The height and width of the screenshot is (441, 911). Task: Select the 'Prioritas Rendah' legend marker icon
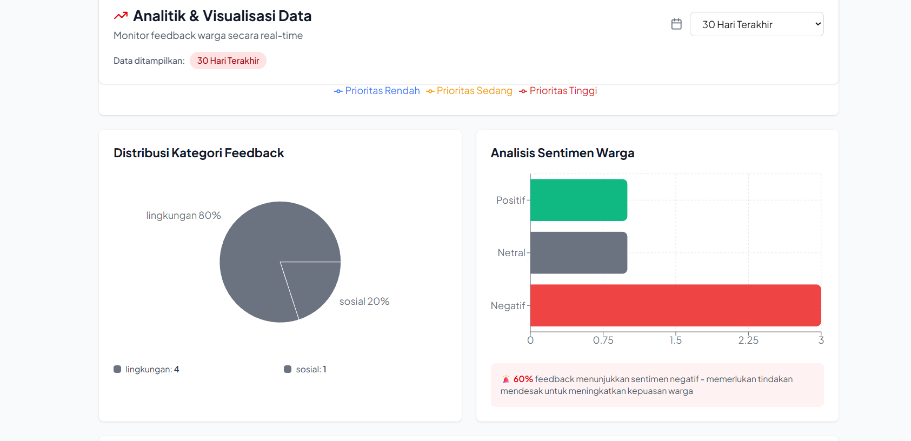click(338, 91)
